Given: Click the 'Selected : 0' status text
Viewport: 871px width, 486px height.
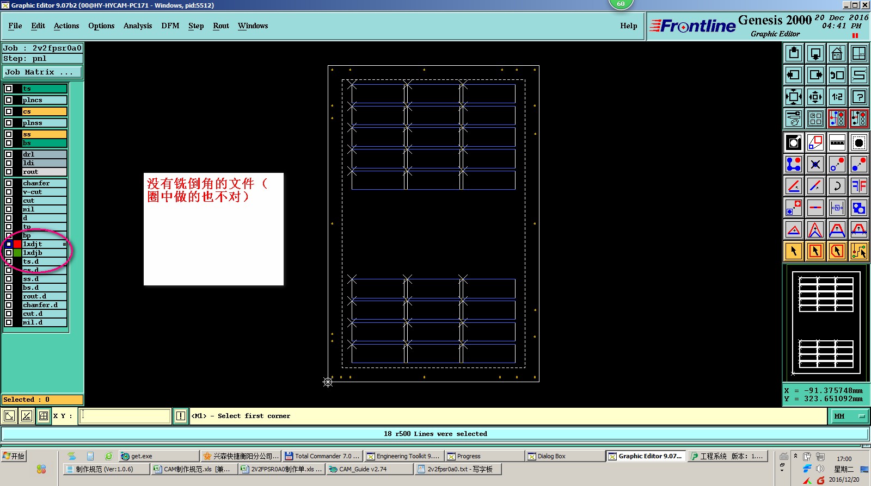Looking at the screenshot, I should point(26,400).
